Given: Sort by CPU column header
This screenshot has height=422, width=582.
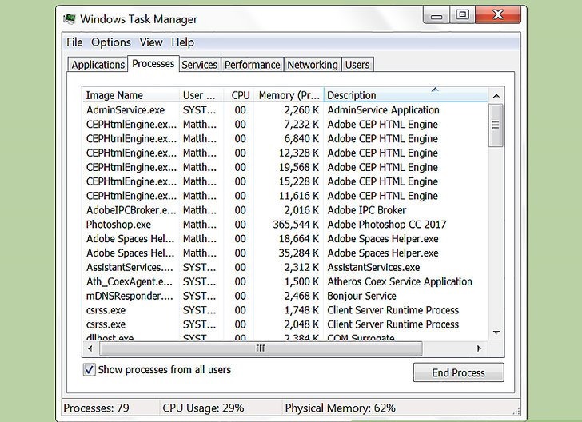Looking at the screenshot, I should pos(239,95).
